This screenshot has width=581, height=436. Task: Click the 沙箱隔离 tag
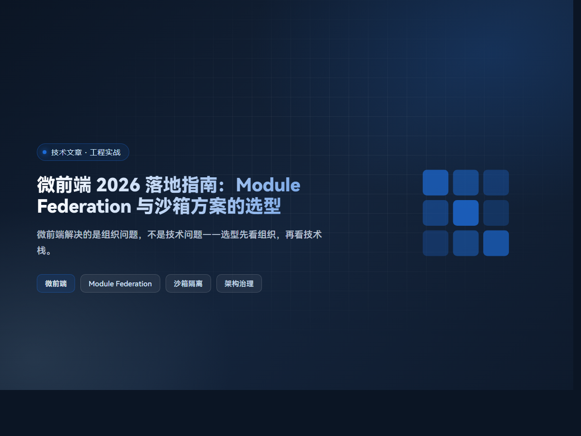[188, 283]
